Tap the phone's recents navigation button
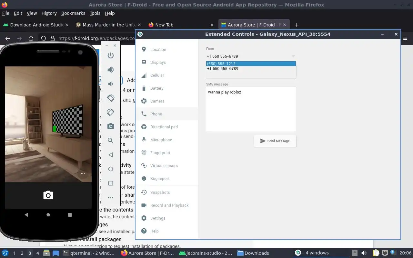This screenshot has width=413, height=258. pos(70,215)
